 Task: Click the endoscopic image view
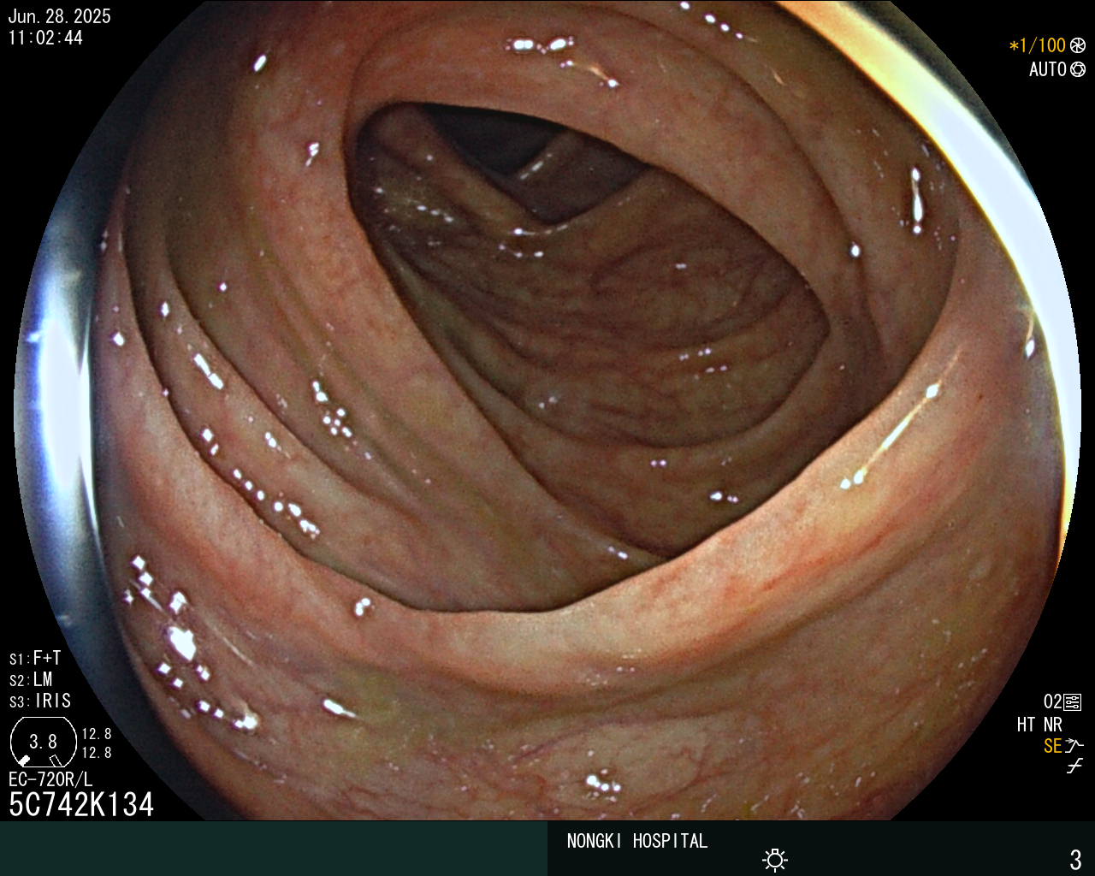547,411
